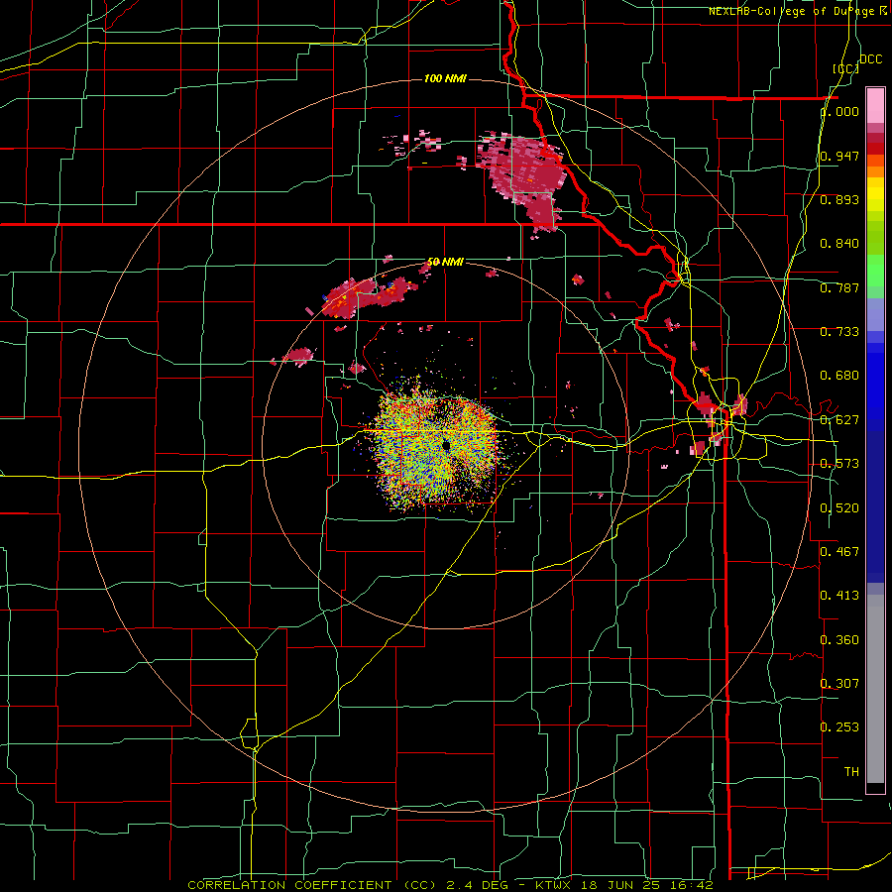This screenshot has height=892, width=892.
Task: Click the 50 NMI range ring label
Action: [445, 262]
